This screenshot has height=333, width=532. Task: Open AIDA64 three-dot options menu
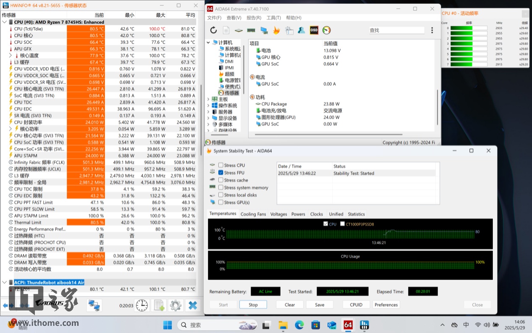click(432, 30)
